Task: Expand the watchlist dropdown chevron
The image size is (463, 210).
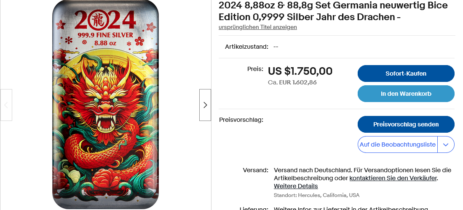Action: (446, 144)
